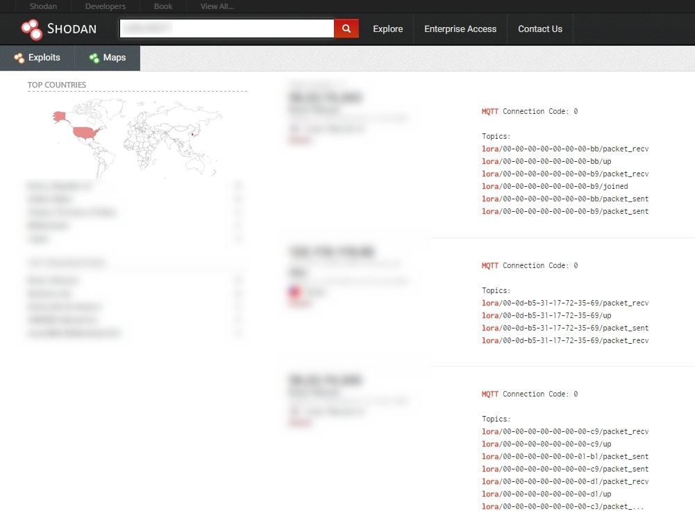Open the first blurred IP result heading
695x516 pixels.
(x=325, y=98)
